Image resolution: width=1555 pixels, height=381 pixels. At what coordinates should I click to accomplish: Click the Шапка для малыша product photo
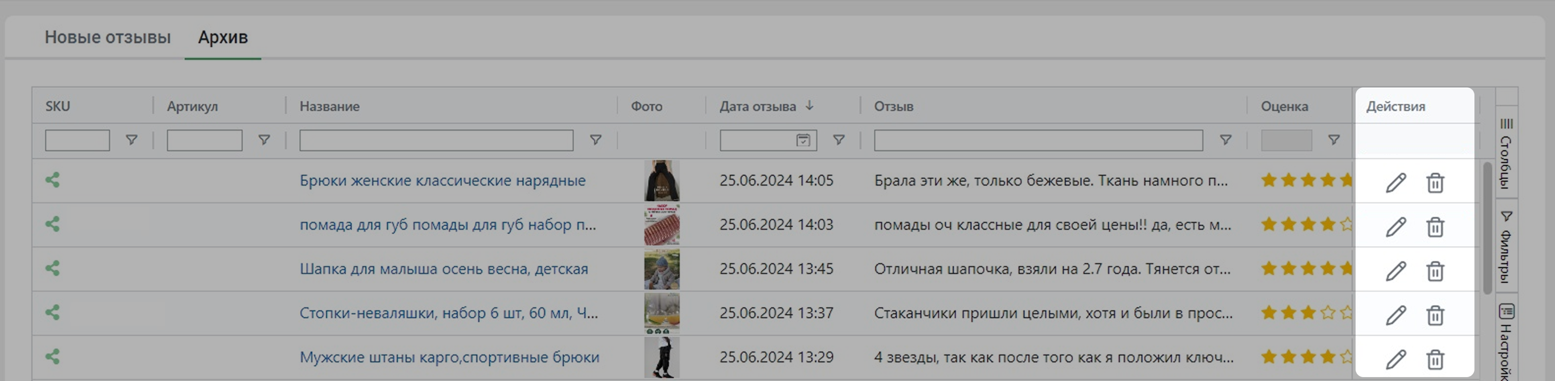662,269
